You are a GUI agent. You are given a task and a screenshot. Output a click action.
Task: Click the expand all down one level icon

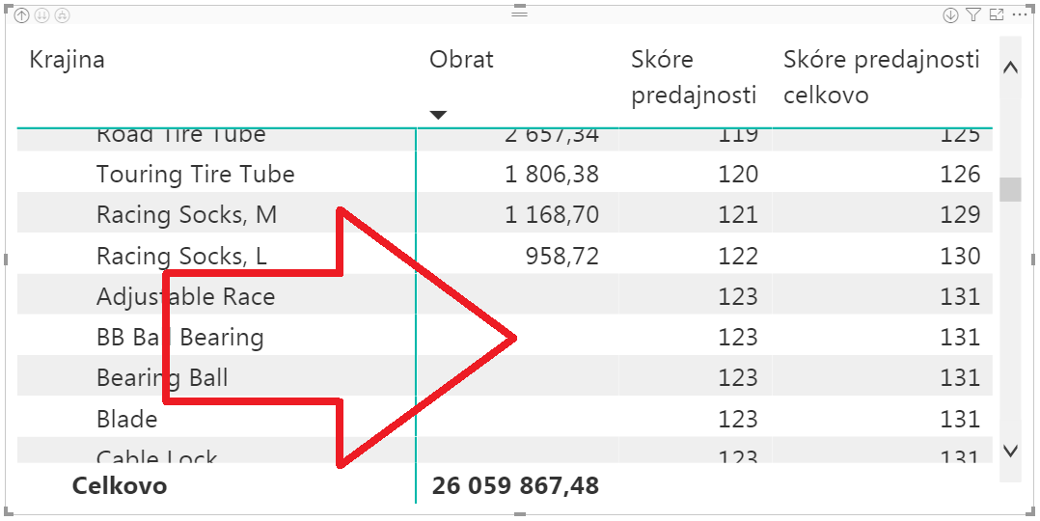tap(62, 15)
